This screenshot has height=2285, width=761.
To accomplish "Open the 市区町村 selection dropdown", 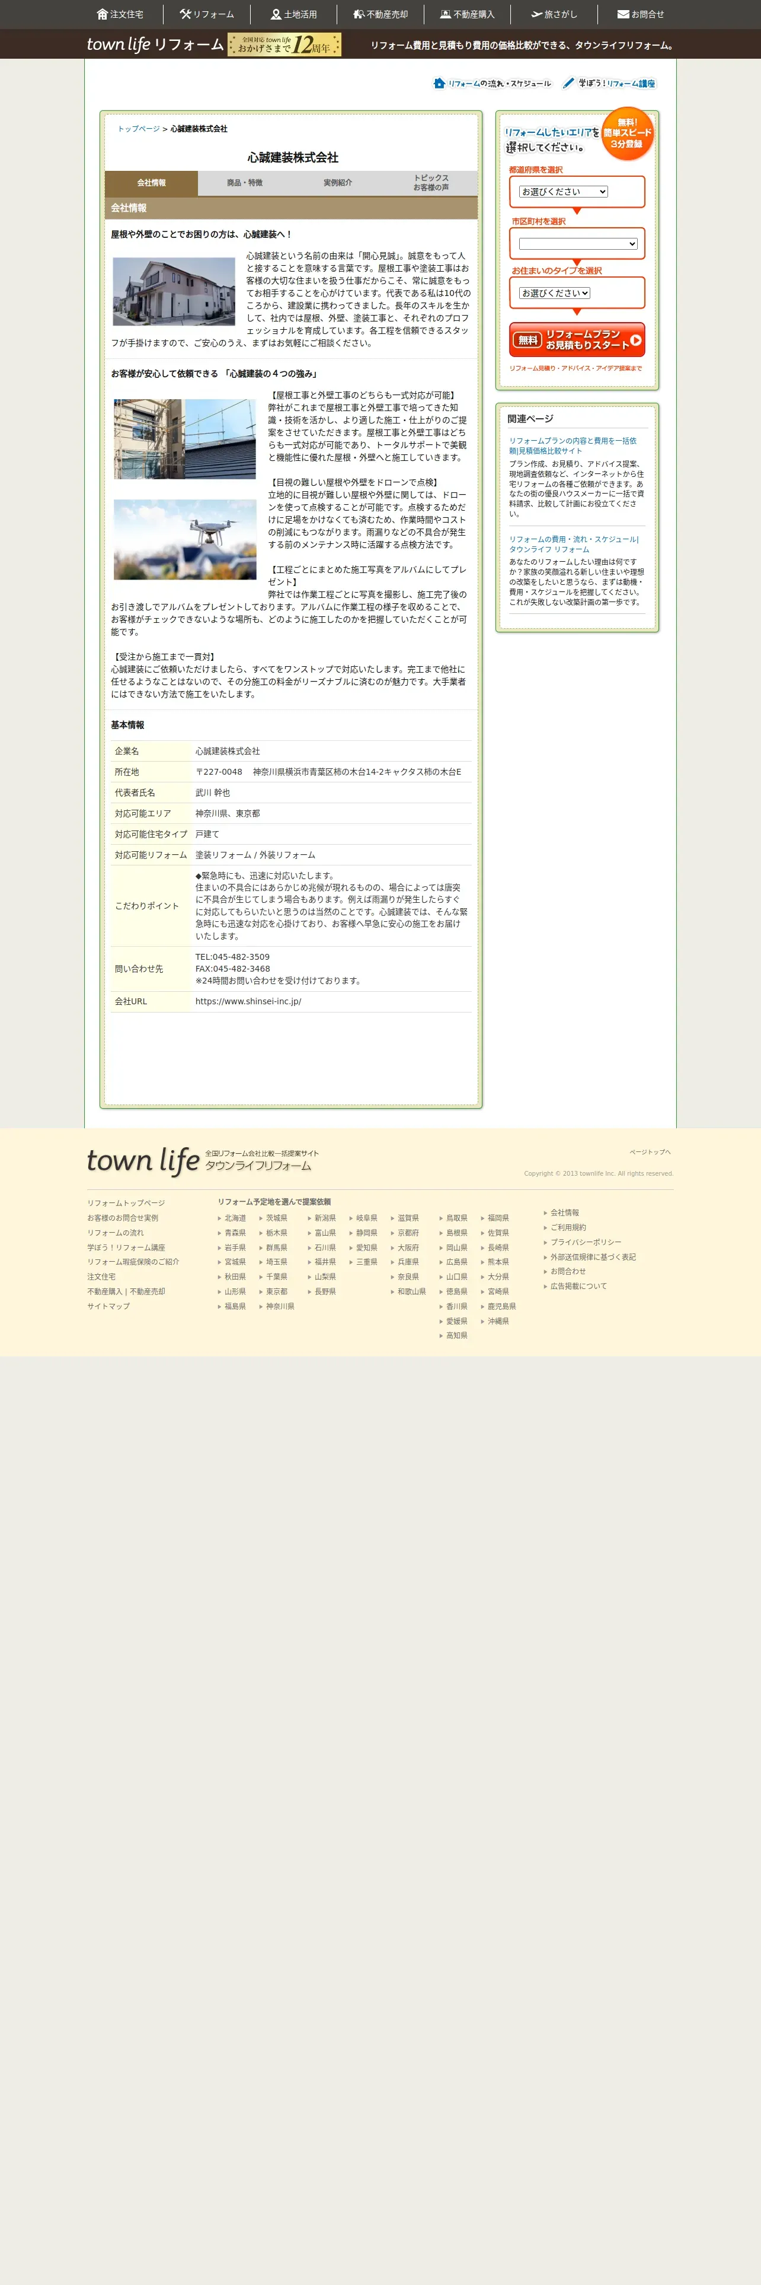I will (578, 244).
